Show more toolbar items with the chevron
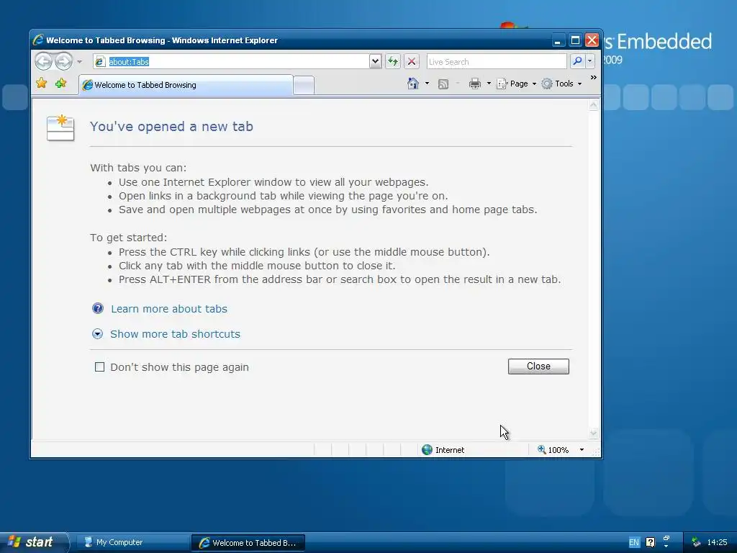 594,78
